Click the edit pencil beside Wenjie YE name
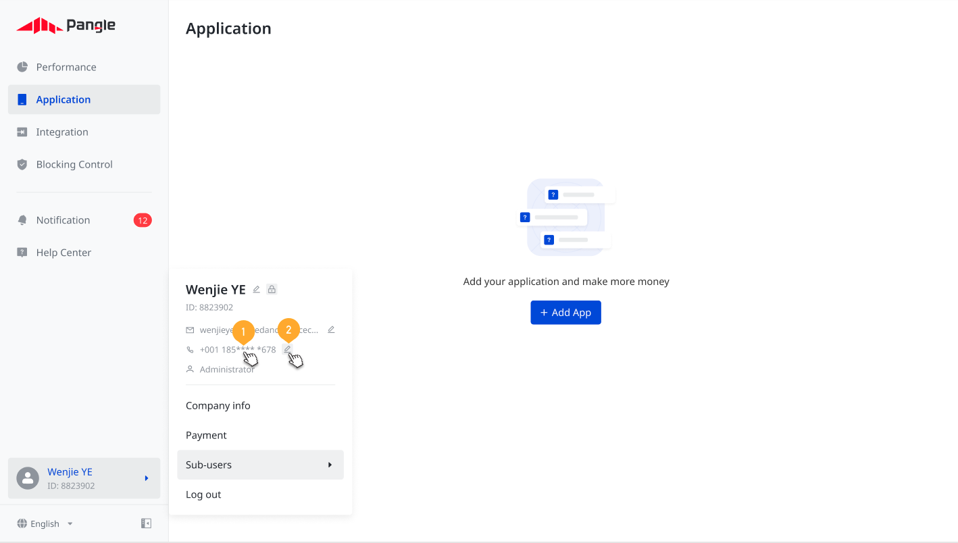Screen dimensions: 958x543 256,290
